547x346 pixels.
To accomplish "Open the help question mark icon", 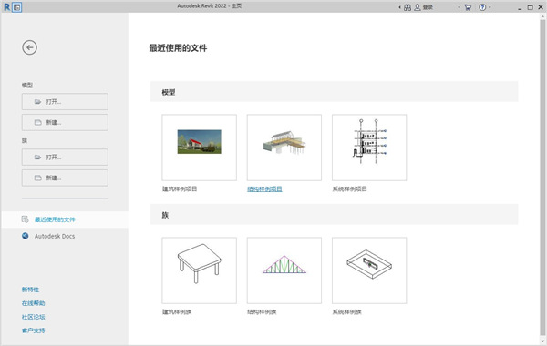I will pyautogui.click(x=482, y=7).
